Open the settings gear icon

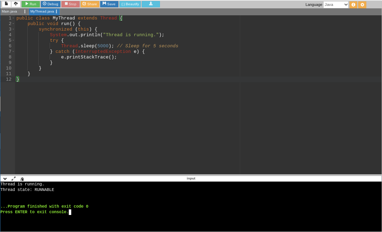point(362,5)
